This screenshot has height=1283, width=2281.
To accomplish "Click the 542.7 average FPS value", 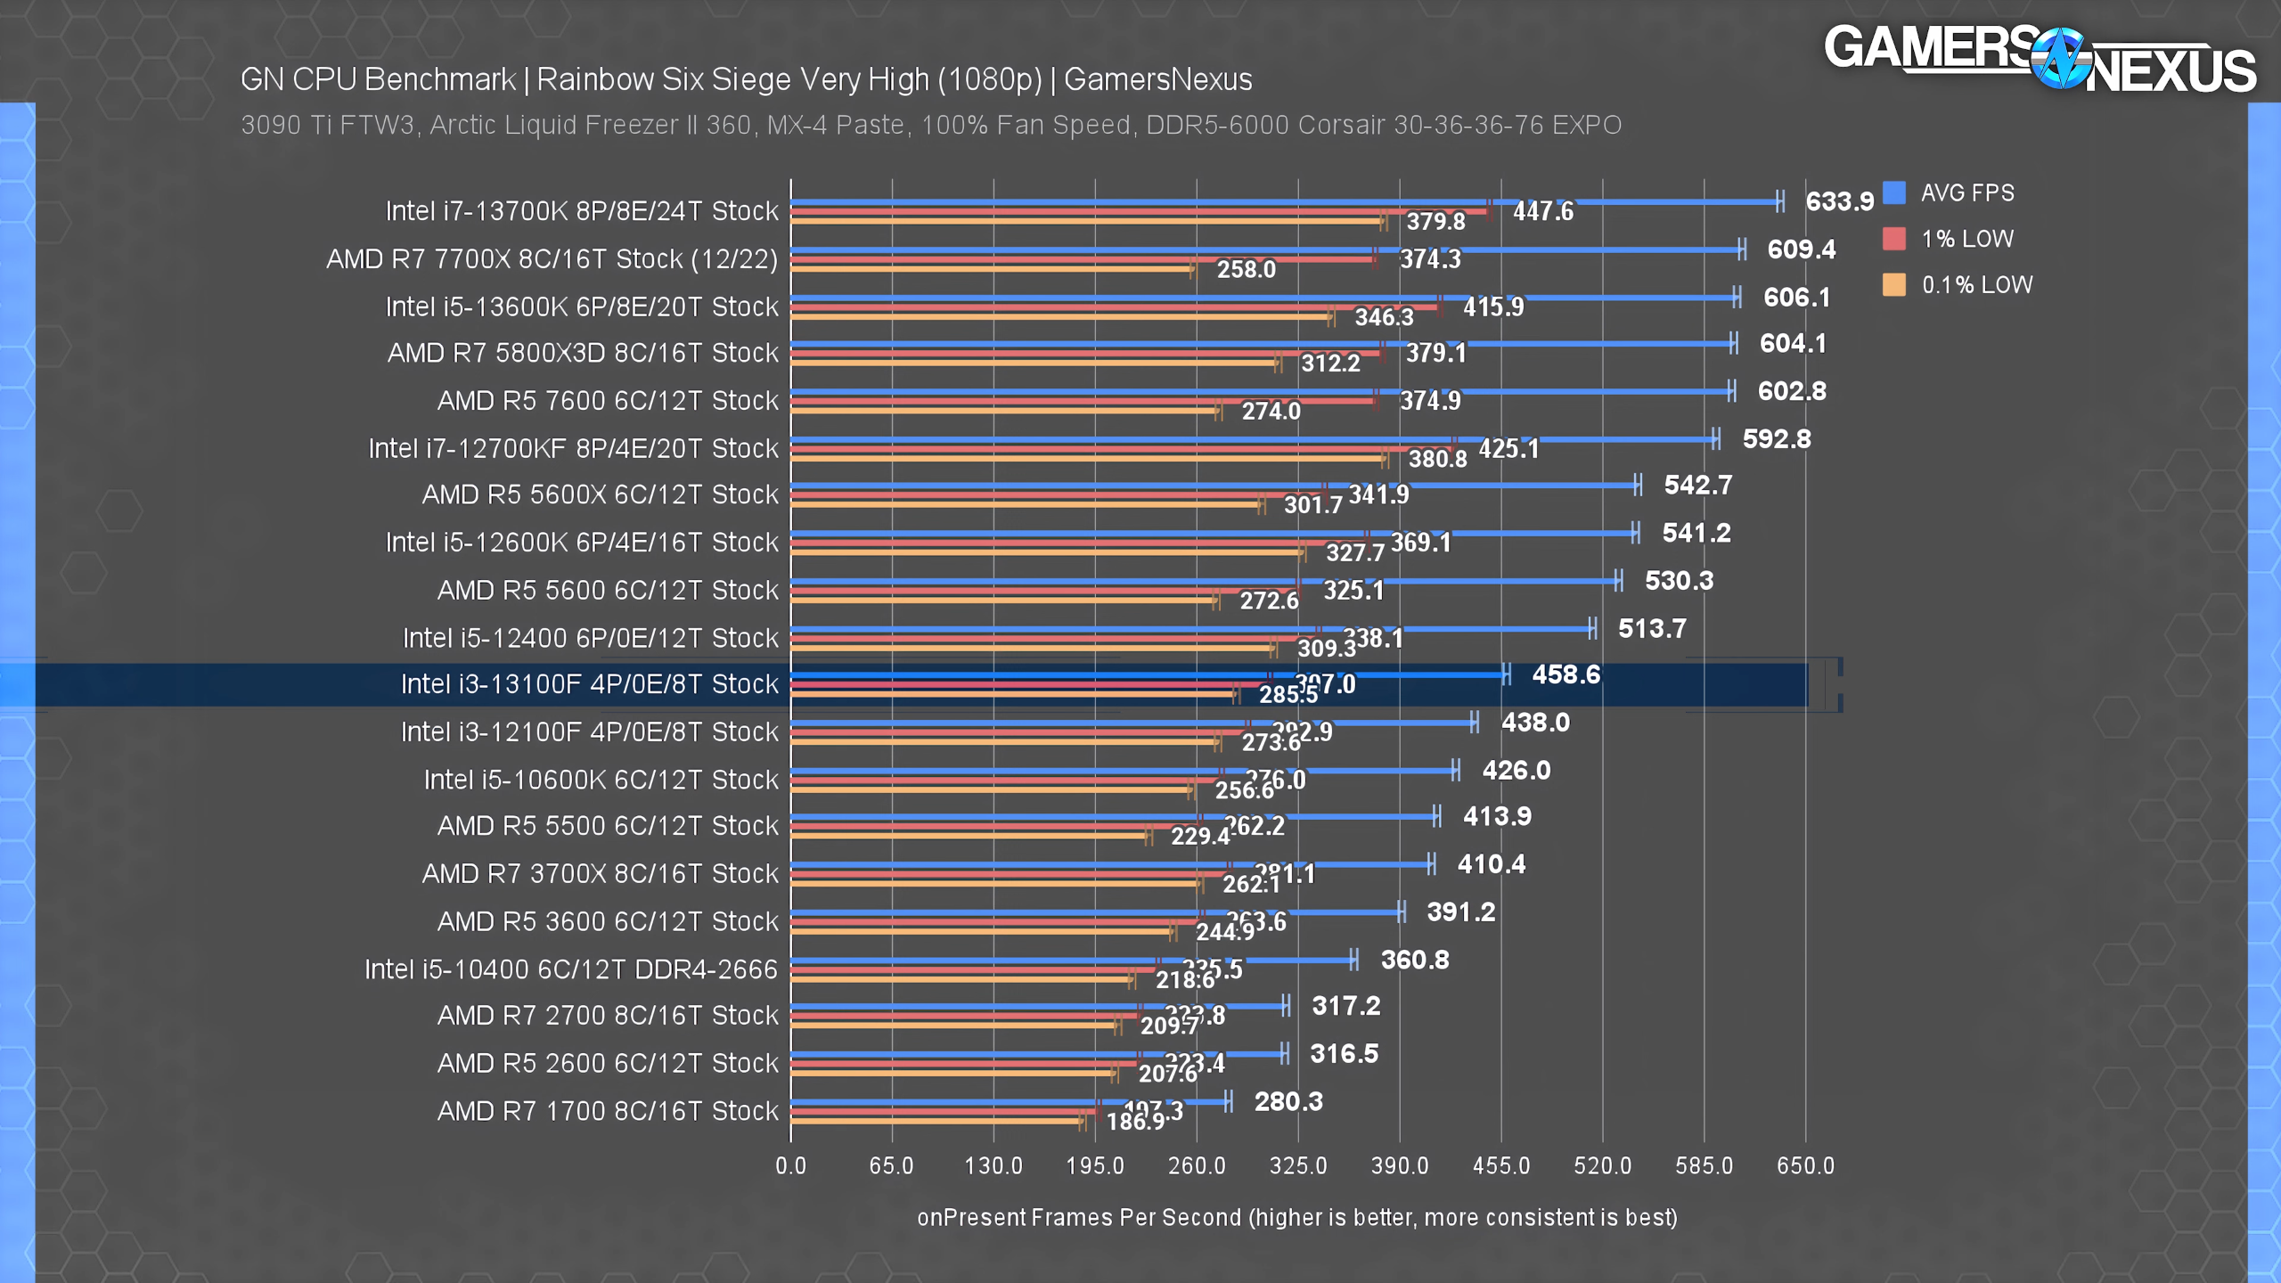I will pos(1698,486).
